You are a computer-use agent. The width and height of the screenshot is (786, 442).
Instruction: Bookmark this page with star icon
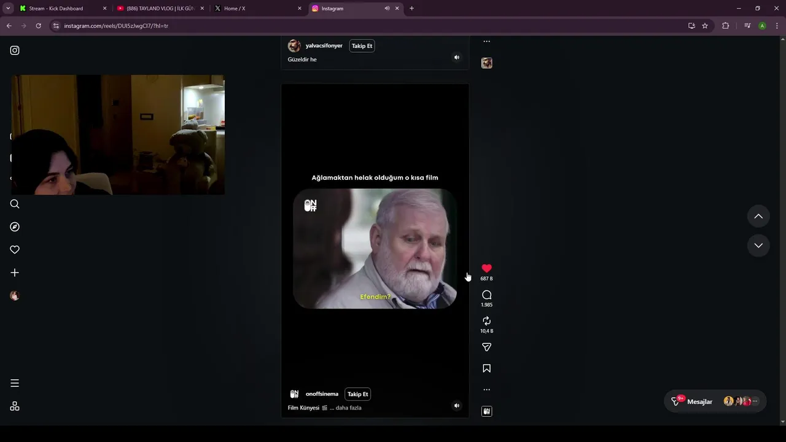(705, 26)
